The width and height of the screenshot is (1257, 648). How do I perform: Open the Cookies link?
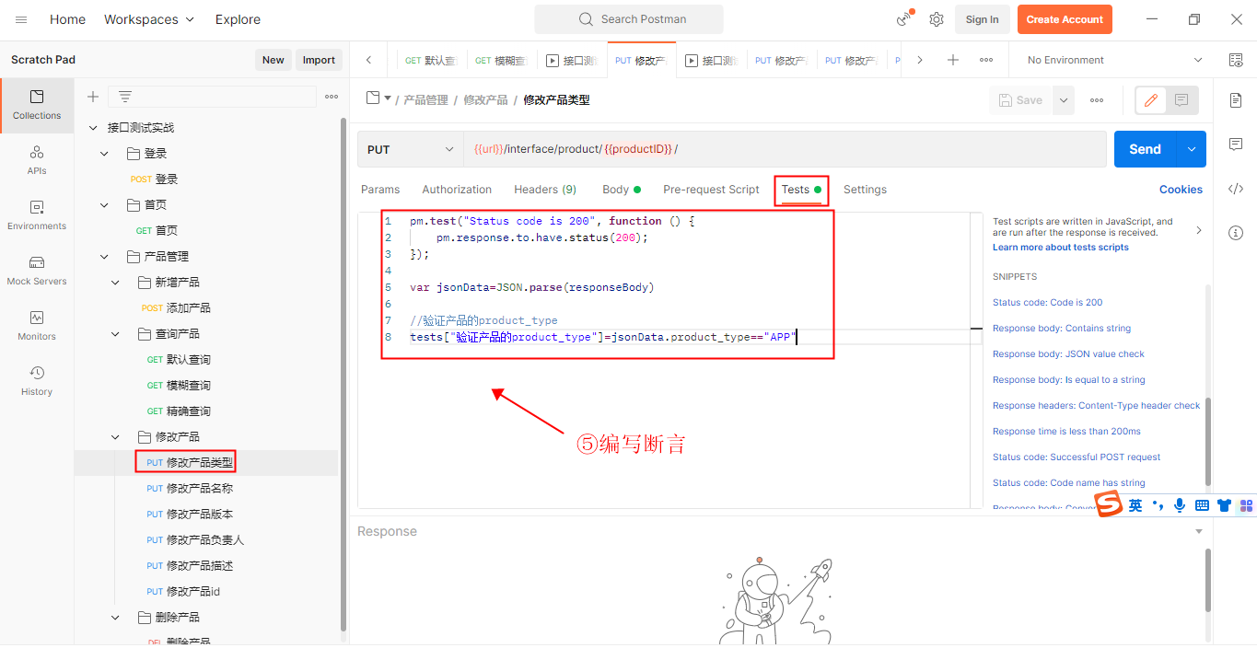(x=1181, y=190)
